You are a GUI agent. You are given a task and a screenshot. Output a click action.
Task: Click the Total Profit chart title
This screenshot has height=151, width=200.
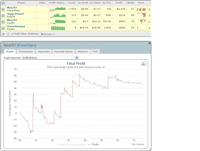76,63
